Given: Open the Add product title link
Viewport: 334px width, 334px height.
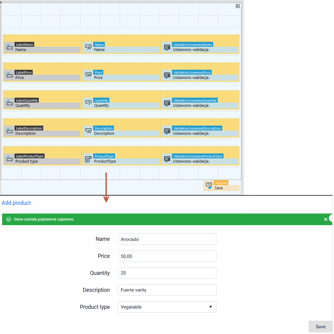Looking at the screenshot, I should [16, 203].
